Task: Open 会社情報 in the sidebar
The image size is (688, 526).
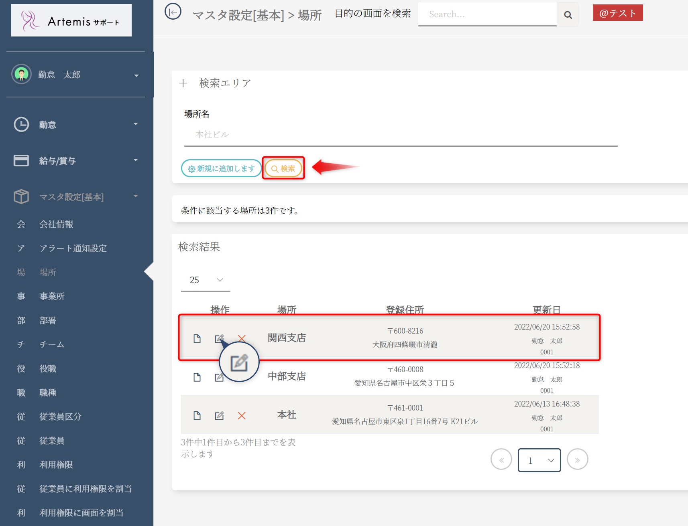Action: point(56,225)
